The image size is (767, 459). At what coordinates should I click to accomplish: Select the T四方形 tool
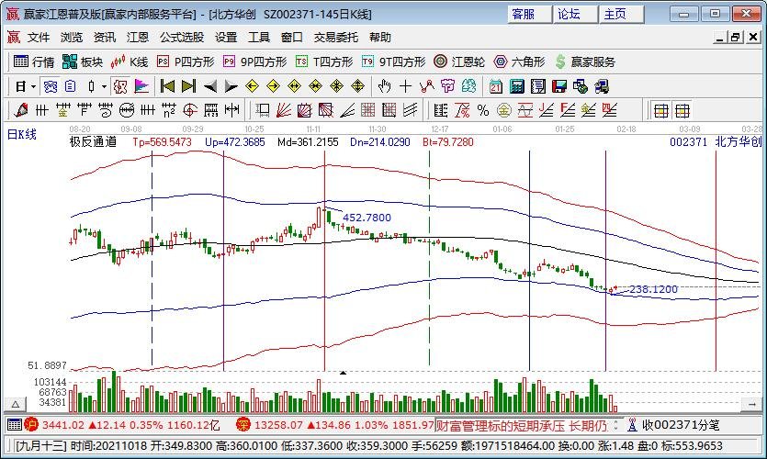click(324, 62)
